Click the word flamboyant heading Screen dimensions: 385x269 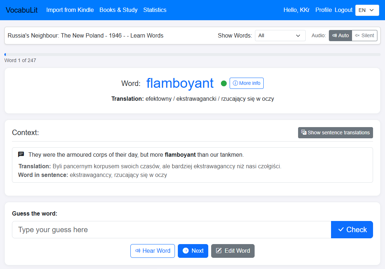coord(180,83)
